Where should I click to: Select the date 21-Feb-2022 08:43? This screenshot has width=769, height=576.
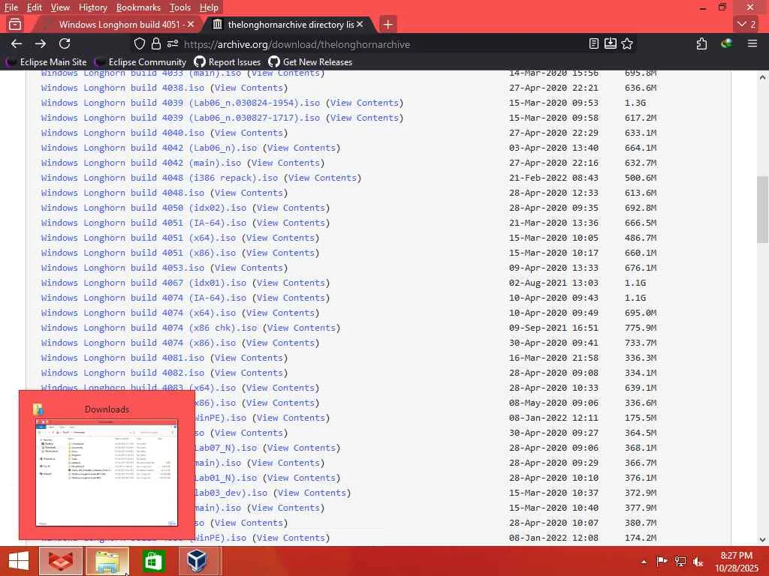tap(553, 178)
